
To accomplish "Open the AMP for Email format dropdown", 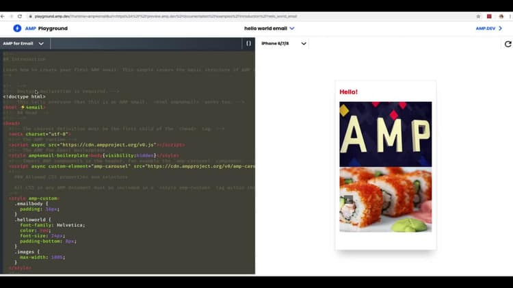I will [x=23, y=44].
